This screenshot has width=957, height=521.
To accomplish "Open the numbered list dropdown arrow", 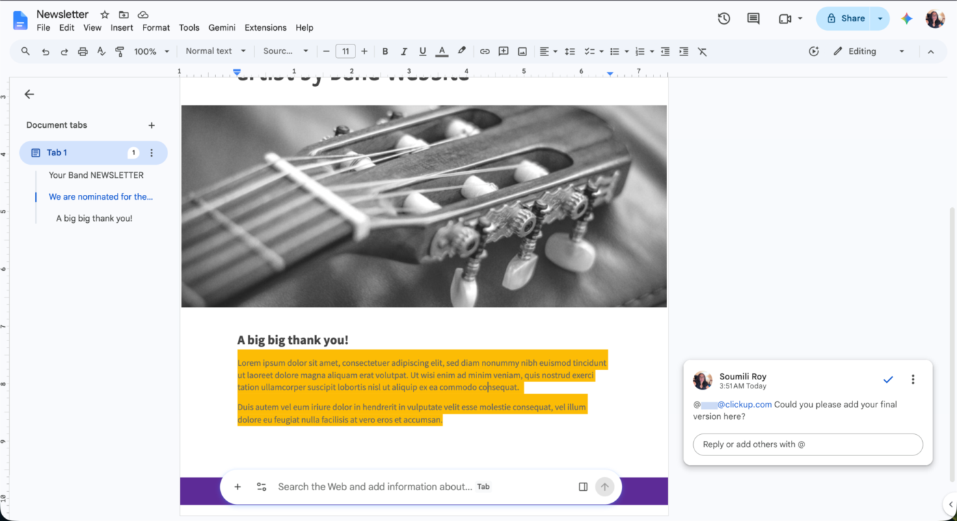I will pyautogui.click(x=652, y=51).
